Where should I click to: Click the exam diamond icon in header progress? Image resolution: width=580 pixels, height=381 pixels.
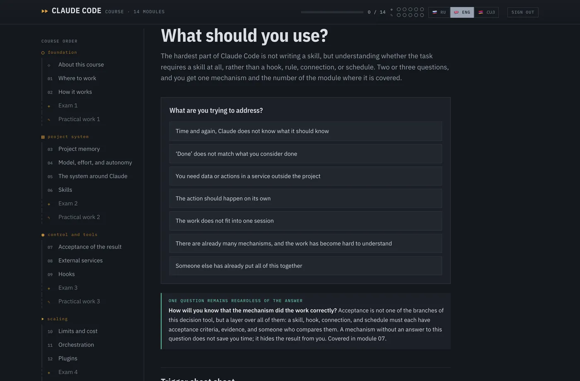click(x=391, y=10)
